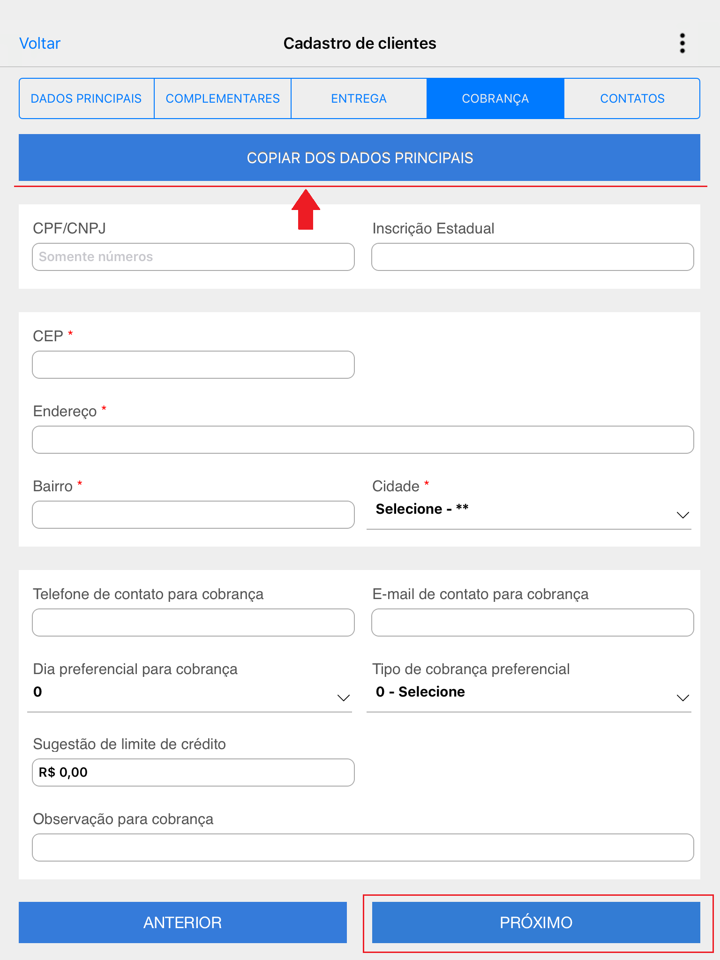This screenshot has height=960, width=720.
Task: Switch to the Dados Principais tab
Action: coord(86,98)
